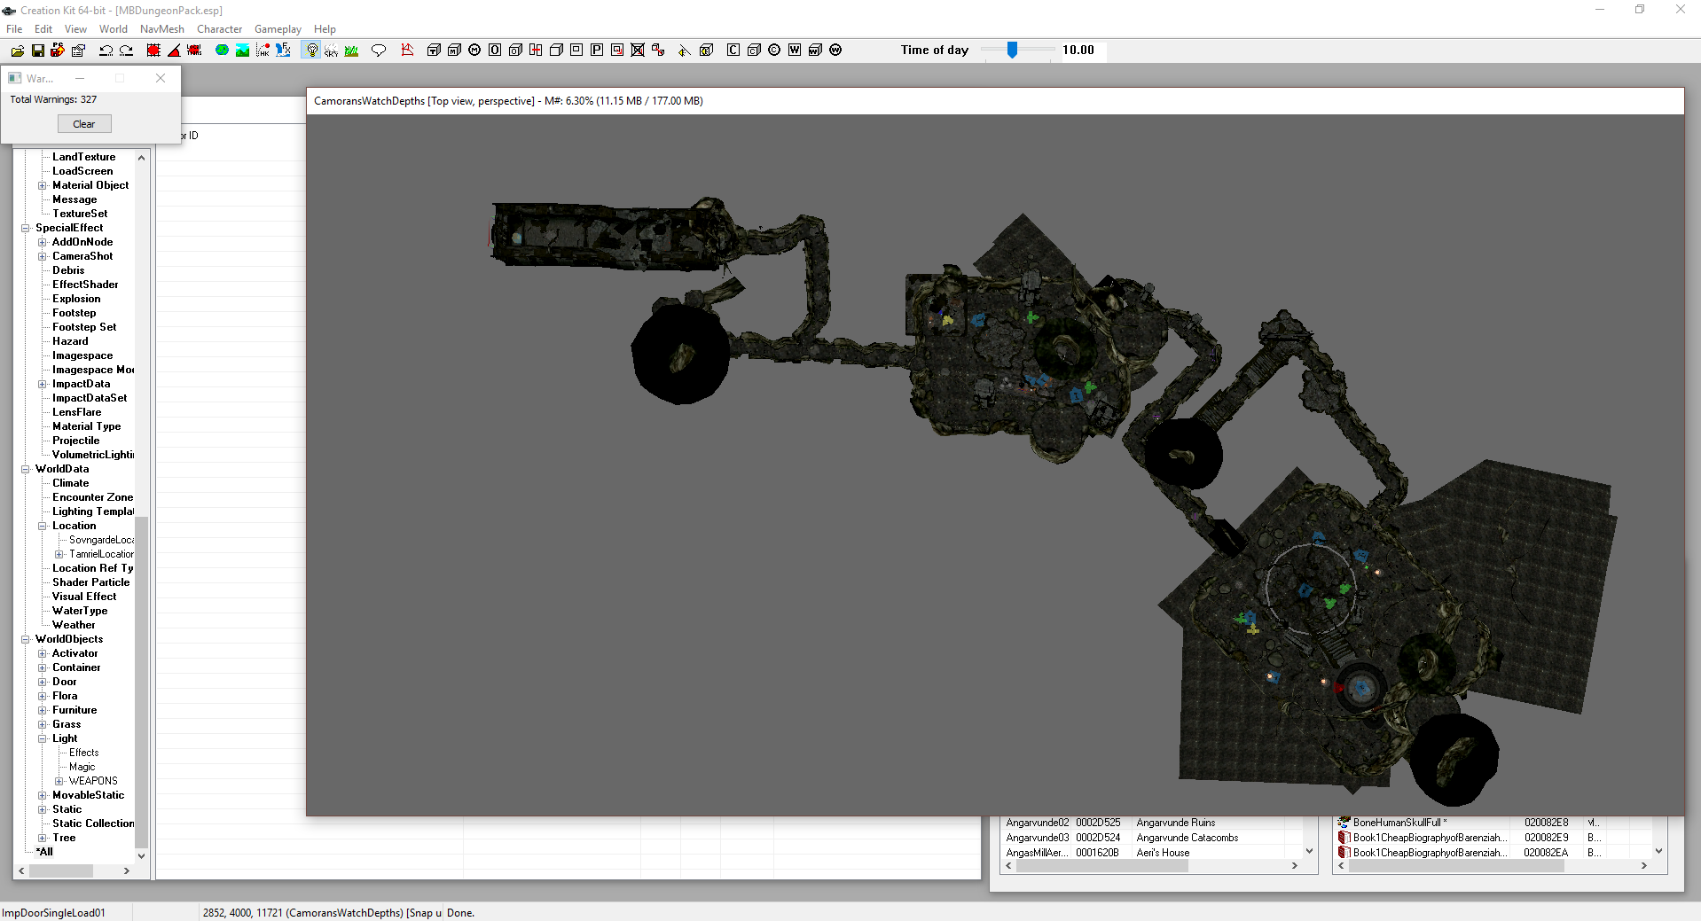
Task: Toggle grass display button
Action: pos(351,51)
